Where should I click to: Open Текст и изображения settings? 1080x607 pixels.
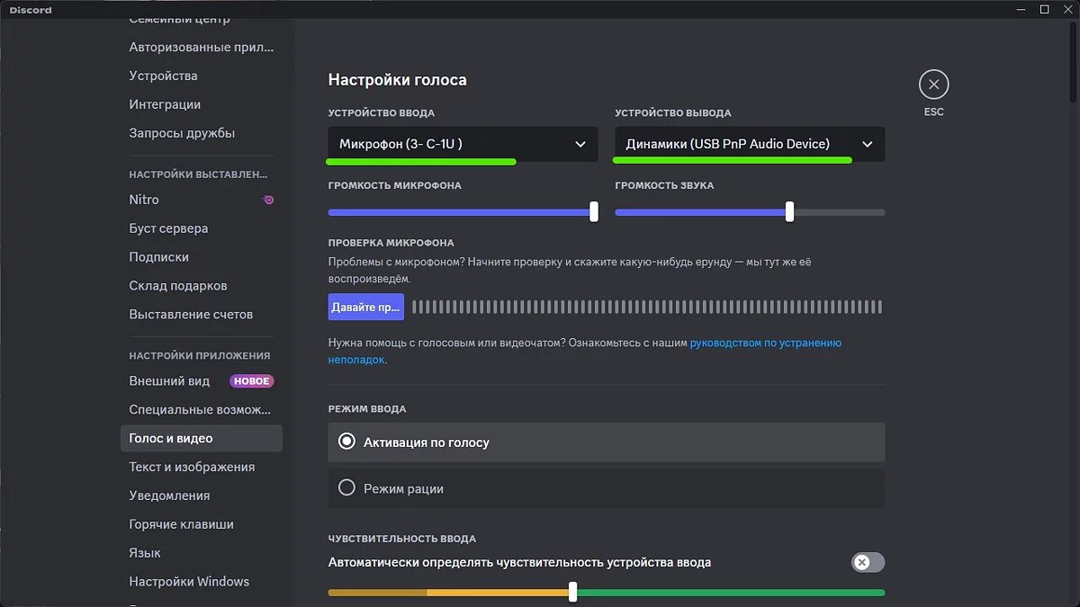click(x=192, y=467)
